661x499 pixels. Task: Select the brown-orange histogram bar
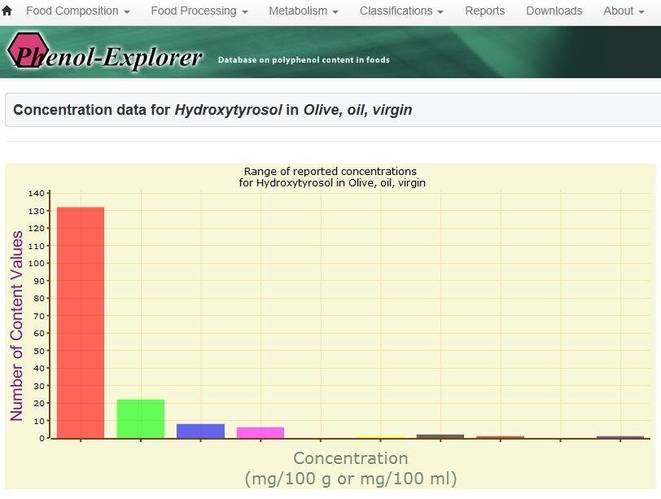click(x=500, y=436)
